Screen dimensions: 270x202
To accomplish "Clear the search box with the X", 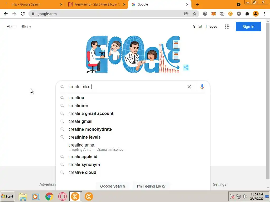I will click(x=189, y=87).
